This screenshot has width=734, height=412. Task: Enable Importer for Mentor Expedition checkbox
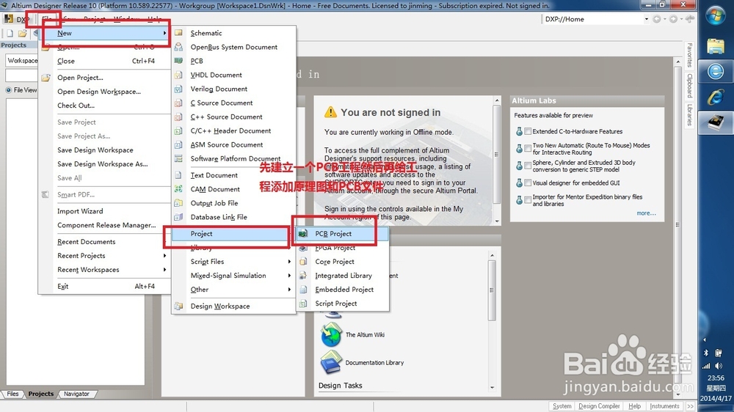pyautogui.click(x=528, y=199)
